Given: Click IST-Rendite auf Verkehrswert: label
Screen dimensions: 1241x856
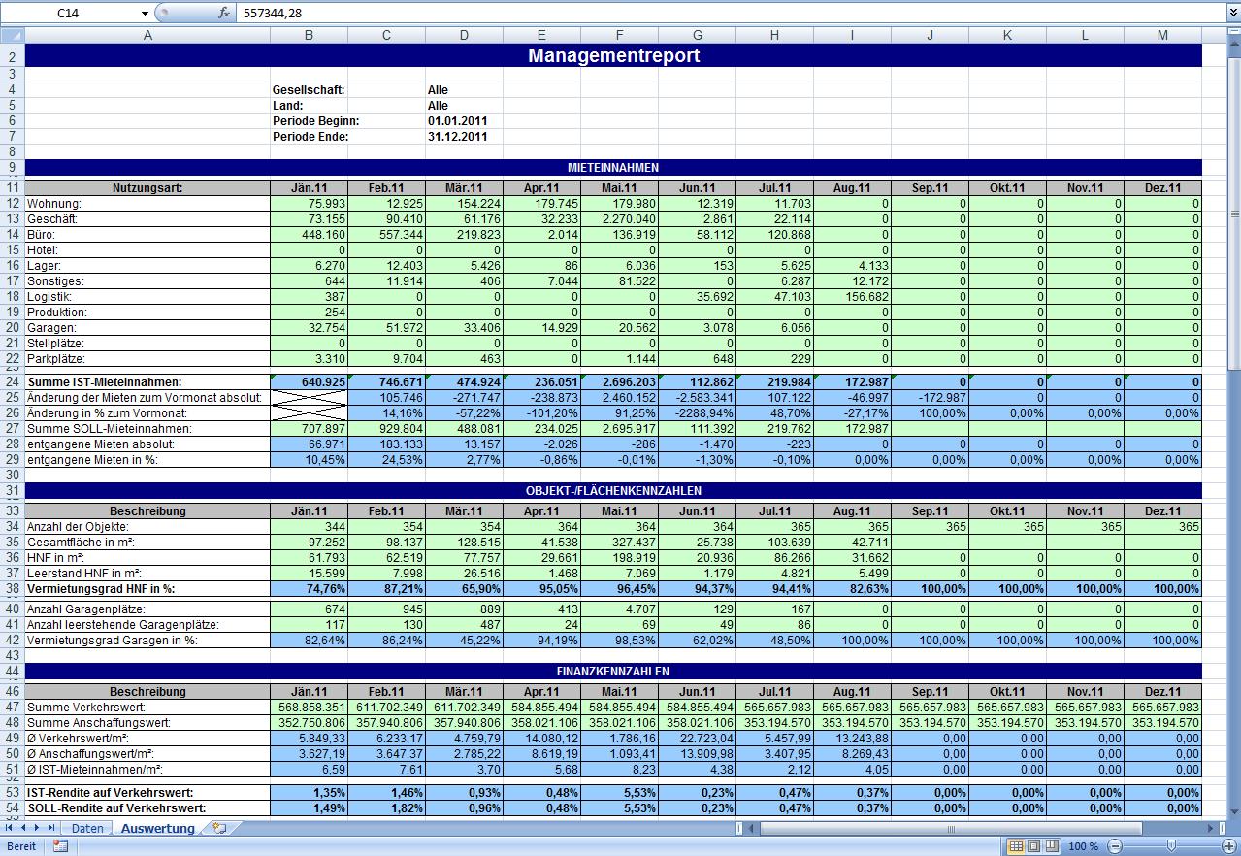Looking at the screenshot, I should coord(147,793).
